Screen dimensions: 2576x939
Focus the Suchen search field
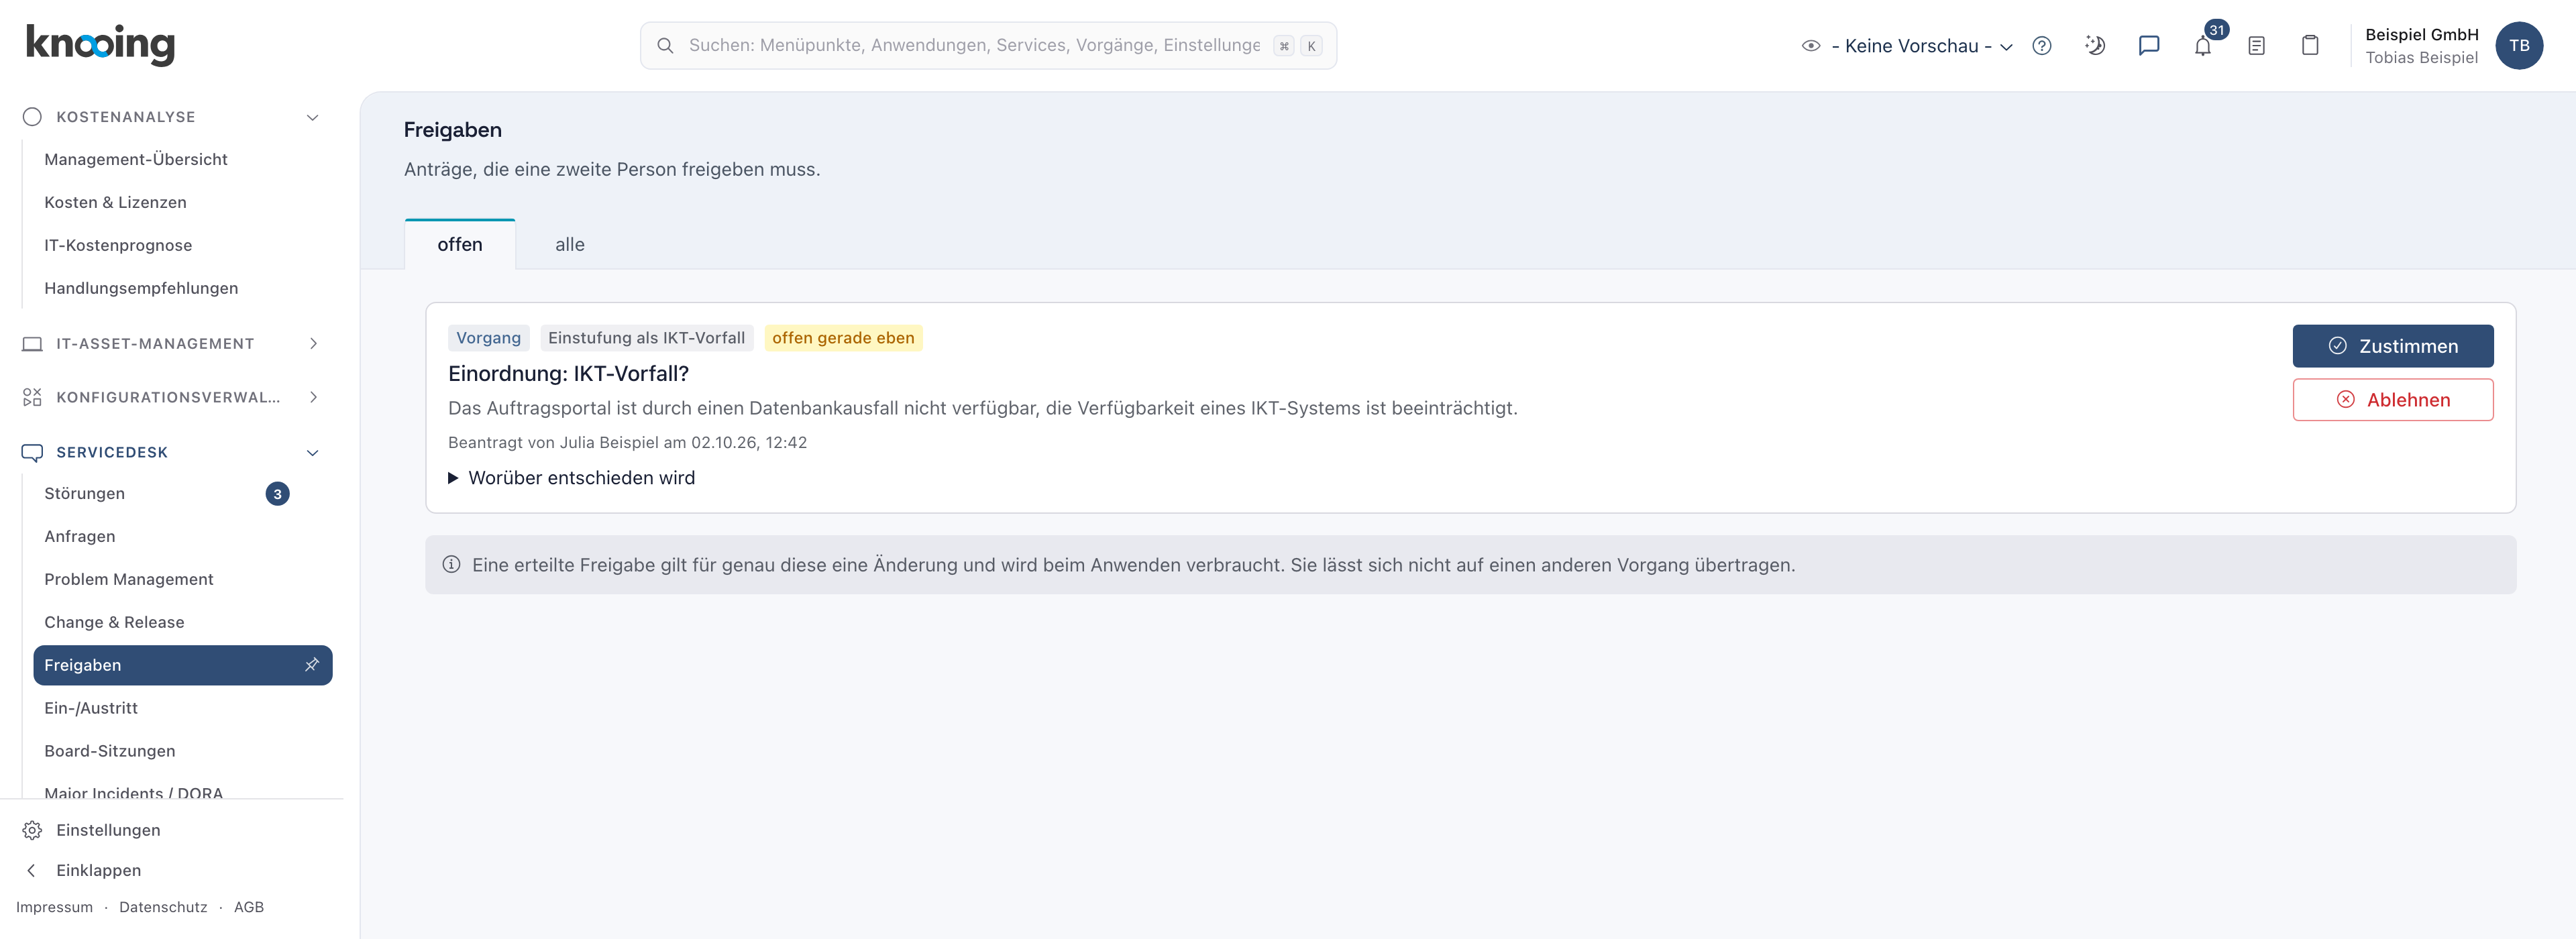[989, 46]
